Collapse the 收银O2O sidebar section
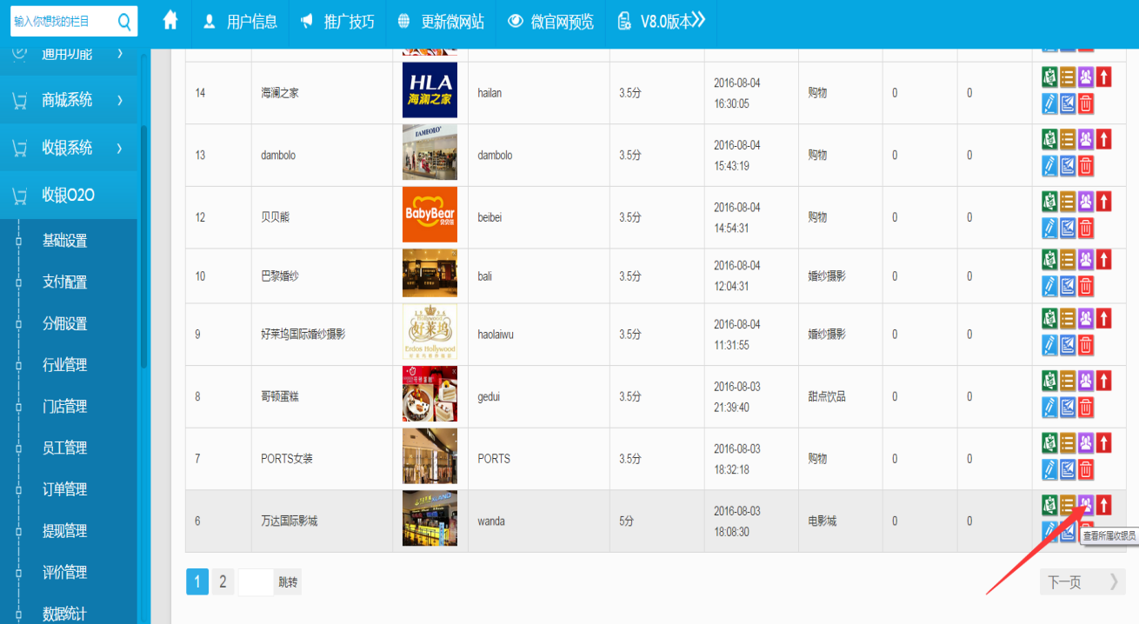Image resolution: width=1139 pixels, height=624 pixels. click(x=70, y=196)
